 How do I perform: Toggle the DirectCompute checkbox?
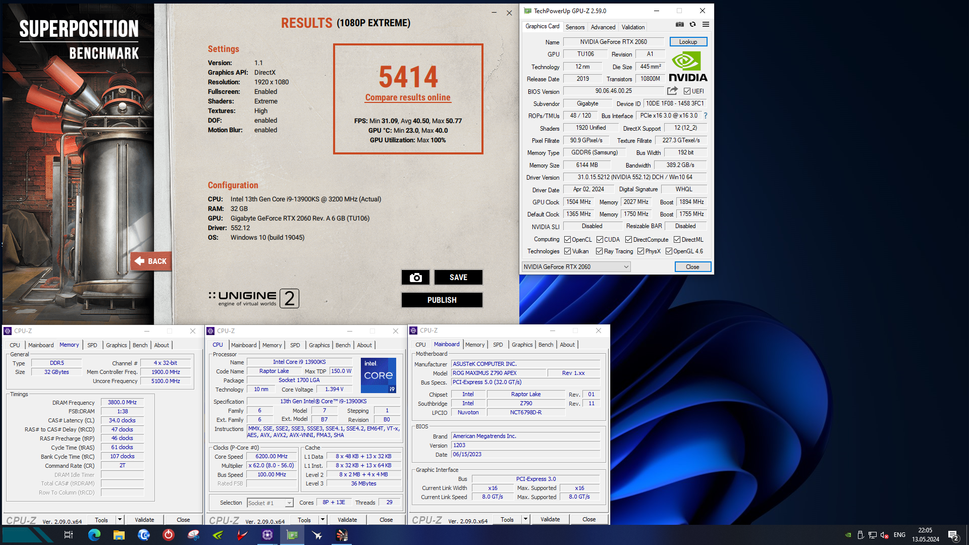[x=628, y=240]
